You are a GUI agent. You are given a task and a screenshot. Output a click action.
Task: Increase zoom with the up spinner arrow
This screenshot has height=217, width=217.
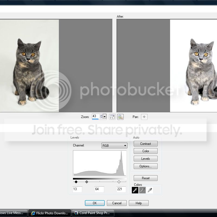(101, 115)
